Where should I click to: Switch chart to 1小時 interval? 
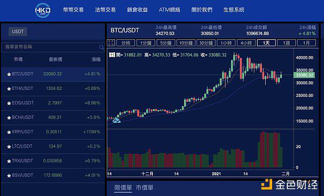(226, 43)
